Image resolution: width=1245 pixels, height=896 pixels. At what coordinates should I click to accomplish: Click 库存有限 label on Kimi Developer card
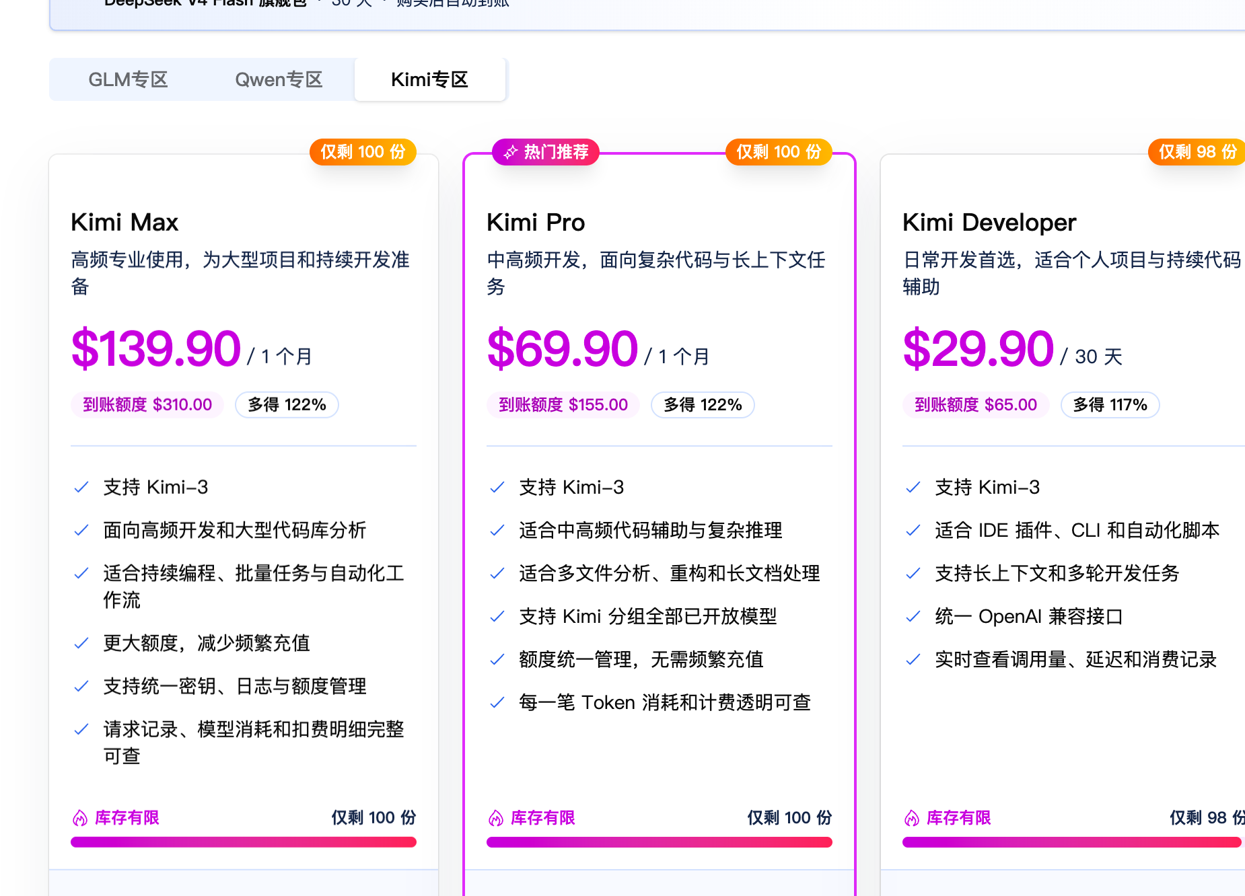click(958, 818)
